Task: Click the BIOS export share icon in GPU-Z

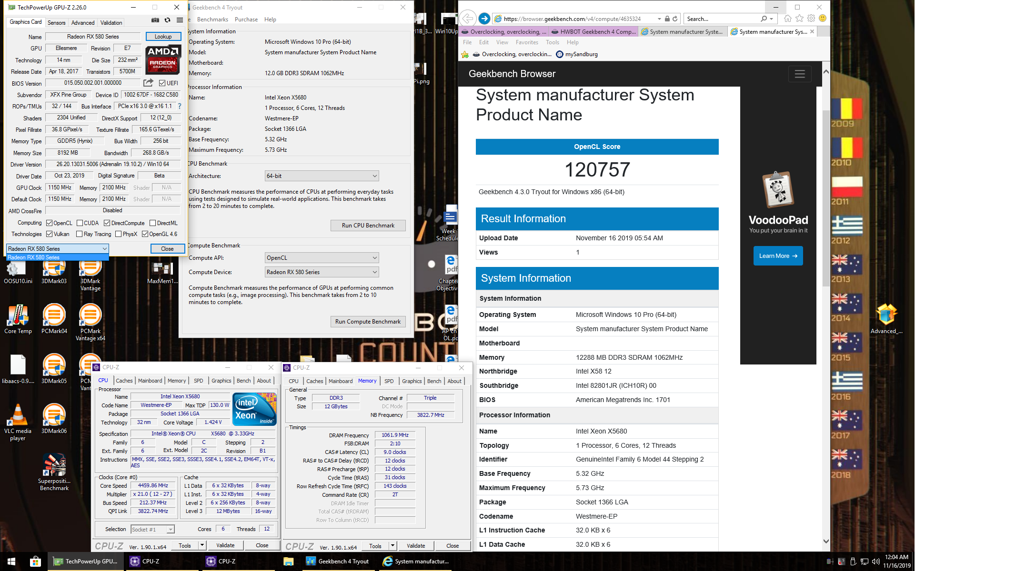Action: pyautogui.click(x=148, y=83)
